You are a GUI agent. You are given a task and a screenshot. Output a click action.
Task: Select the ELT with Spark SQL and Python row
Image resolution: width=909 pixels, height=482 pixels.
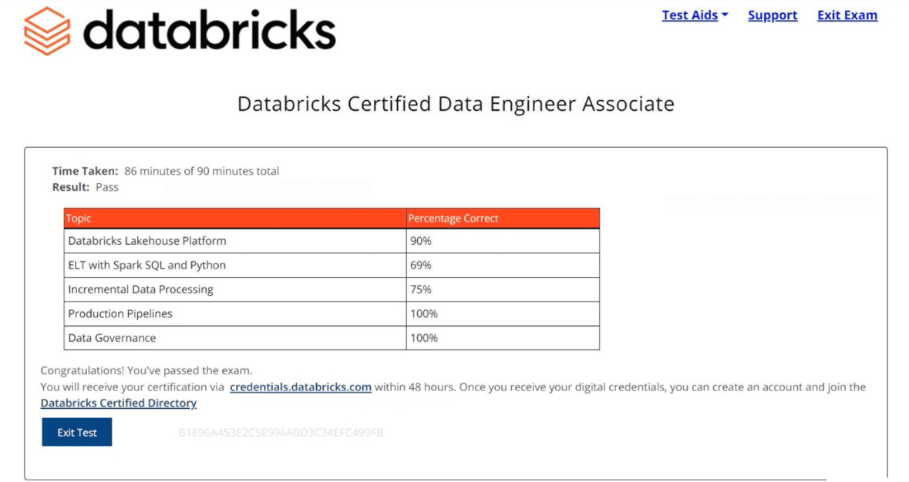[146, 266]
